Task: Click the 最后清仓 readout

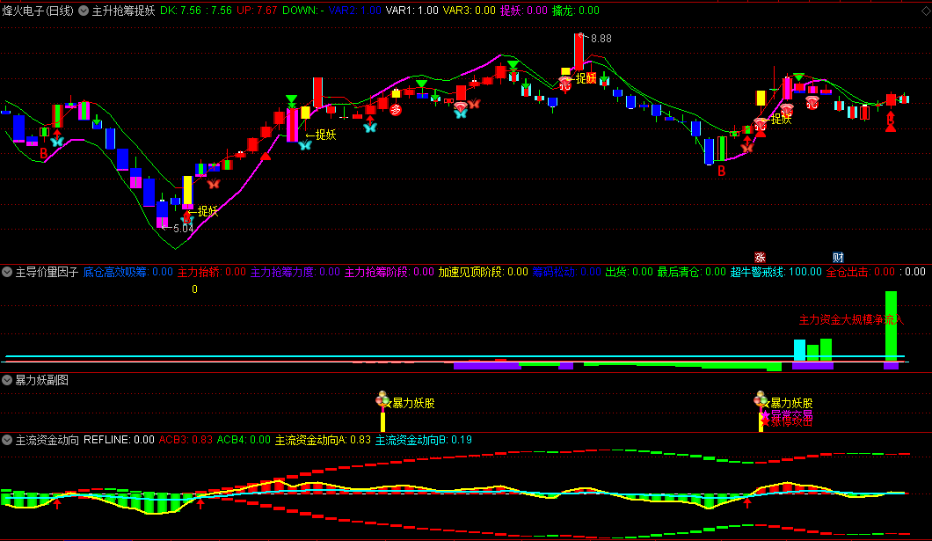Action: 692,273
